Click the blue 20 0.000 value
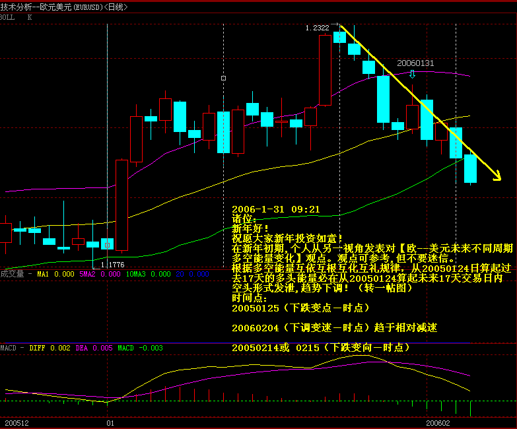 pos(193,274)
